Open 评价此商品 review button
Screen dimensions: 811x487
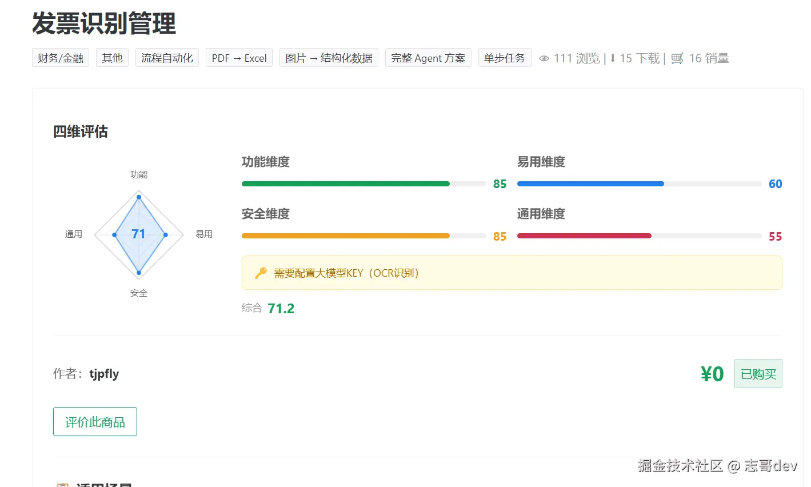[95, 422]
